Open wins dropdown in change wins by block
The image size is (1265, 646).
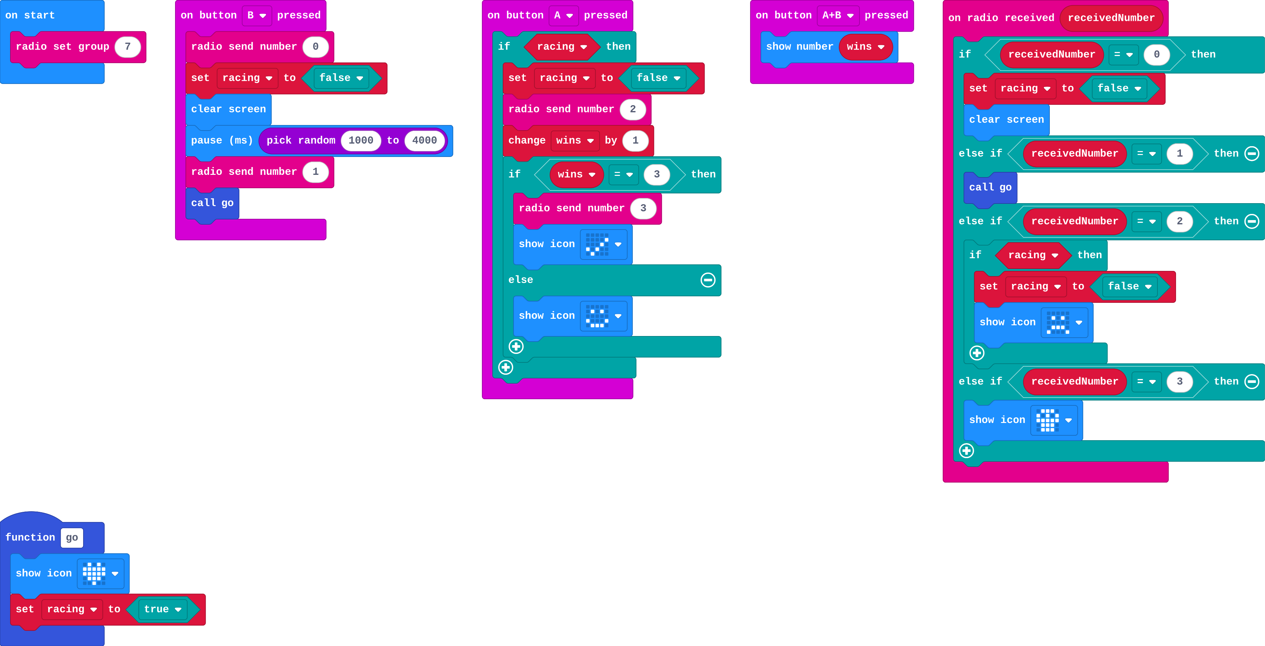click(575, 141)
